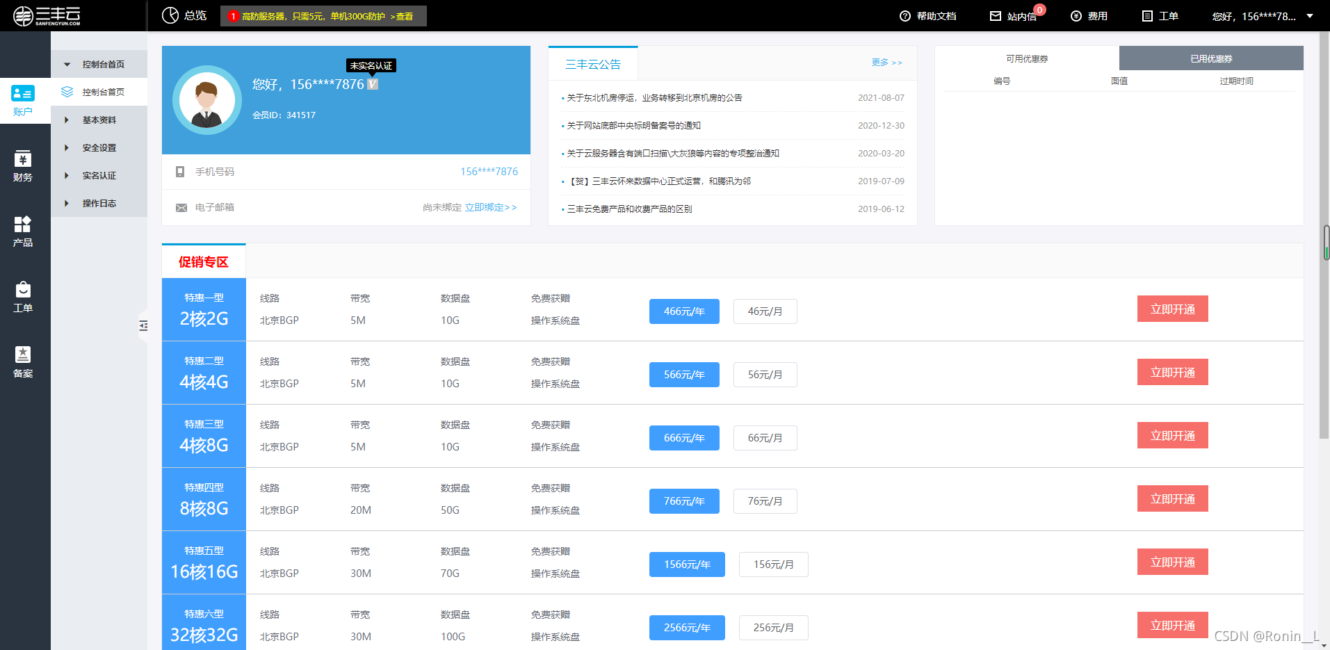The image size is (1330, 650).
Task: Open the 费用 fees menu
Action: [x=1089, y=16]
